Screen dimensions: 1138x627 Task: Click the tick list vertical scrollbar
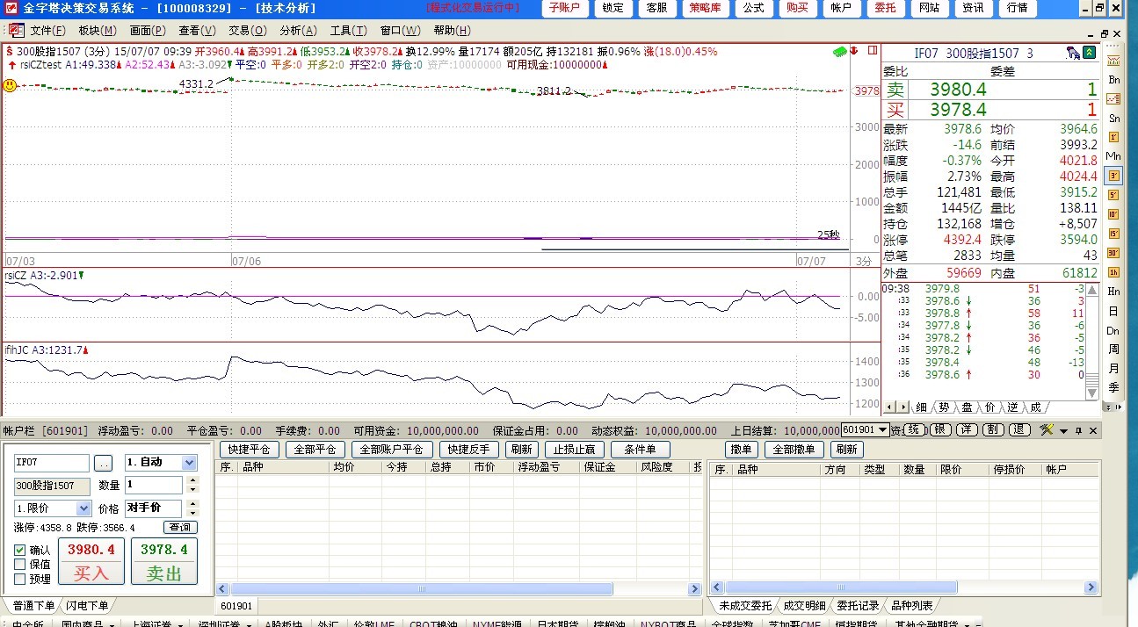click(1092, 341)
